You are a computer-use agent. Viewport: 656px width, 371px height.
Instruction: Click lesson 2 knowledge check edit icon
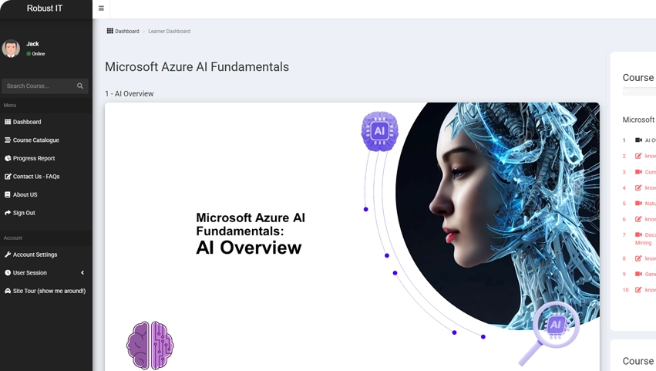tap(638, 156)
